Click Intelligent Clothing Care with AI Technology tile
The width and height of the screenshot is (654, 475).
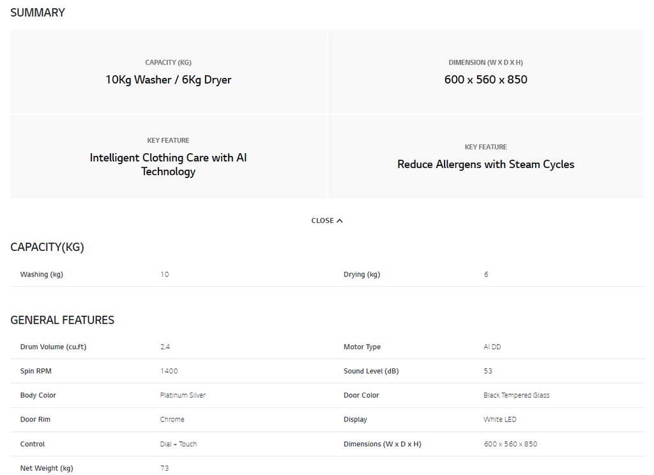[169, 156]
